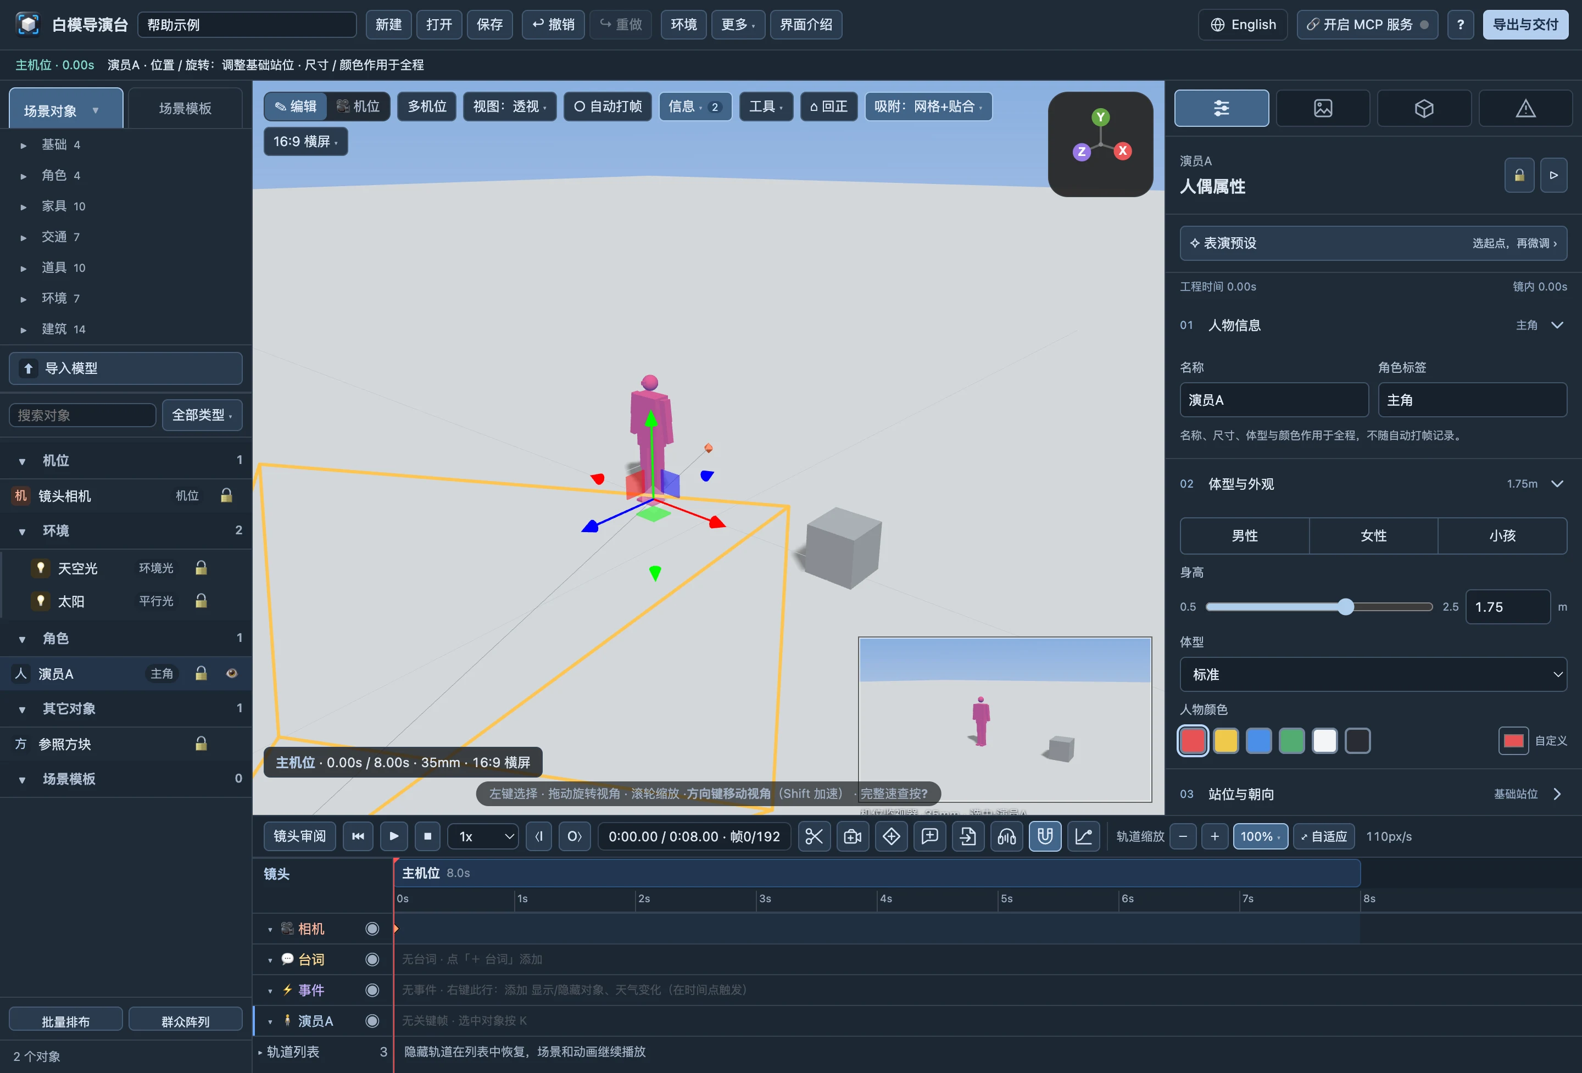This screenshot has height=1073, width=1582.
Task: Click the 镜头审阅 button
Action: tap(299, 836)
